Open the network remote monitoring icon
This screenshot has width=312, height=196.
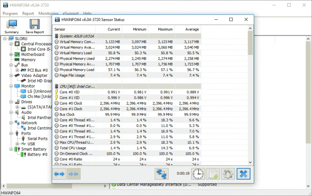pos(161,174)
